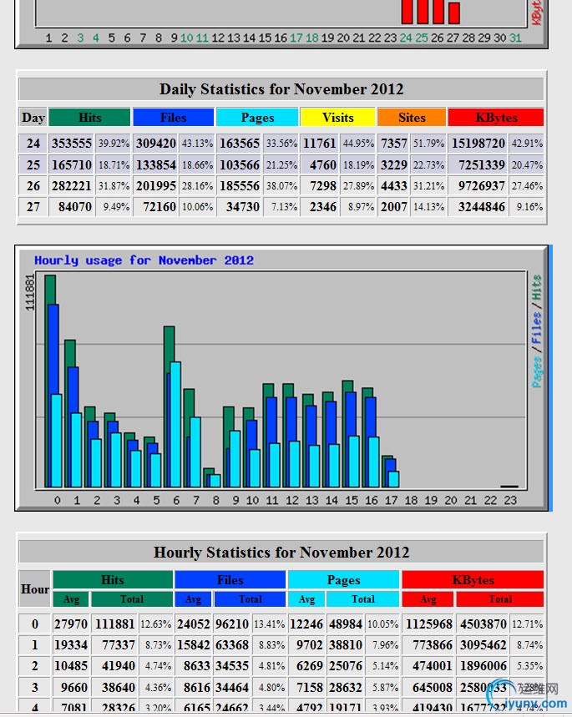Click the Daily Statistics for November 2012 title
The image size is (572, 717).
(x=281, y=88)
